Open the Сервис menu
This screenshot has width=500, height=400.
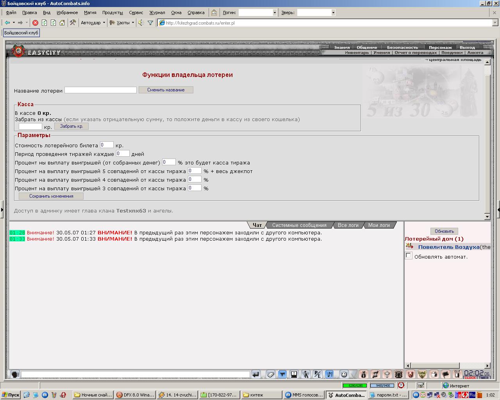(136, 12)
